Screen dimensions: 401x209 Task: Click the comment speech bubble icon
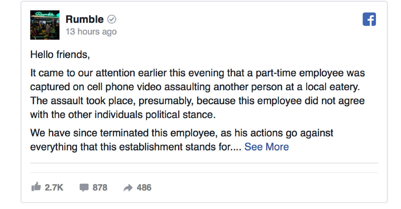[84, 188]
